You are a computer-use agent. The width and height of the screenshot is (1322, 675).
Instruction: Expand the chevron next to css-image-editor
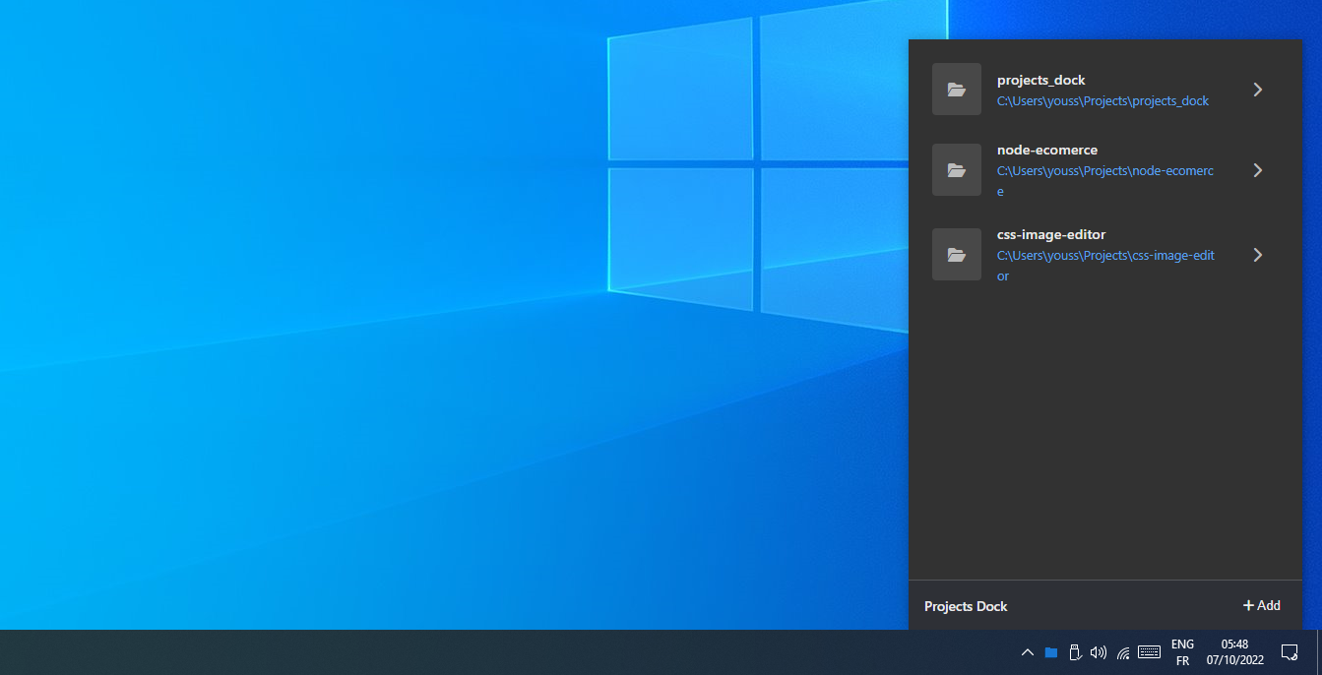1258,254
